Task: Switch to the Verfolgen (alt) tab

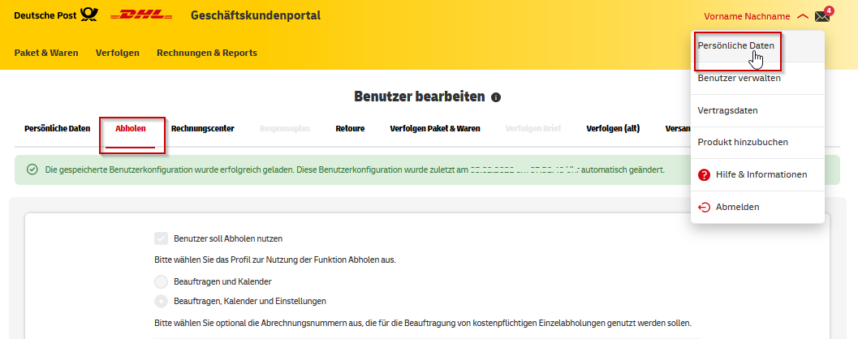Action: [x=613, y=129]
